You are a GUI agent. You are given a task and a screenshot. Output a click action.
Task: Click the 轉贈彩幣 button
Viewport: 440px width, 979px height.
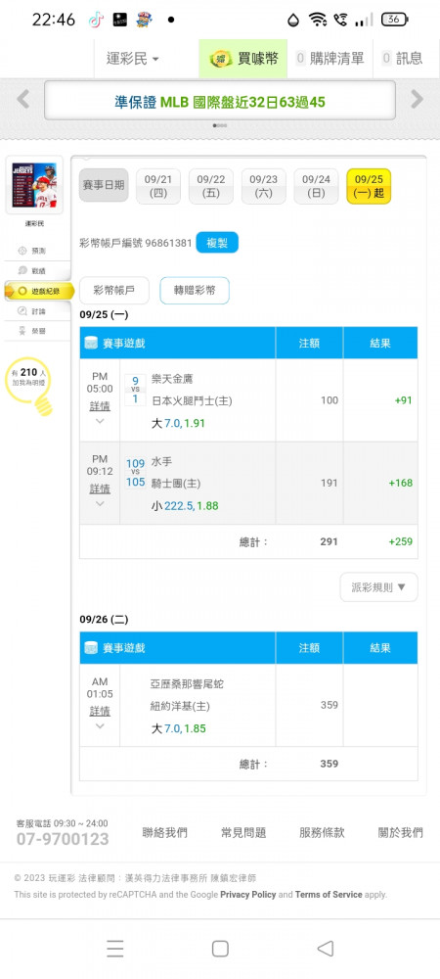(195, 291)
